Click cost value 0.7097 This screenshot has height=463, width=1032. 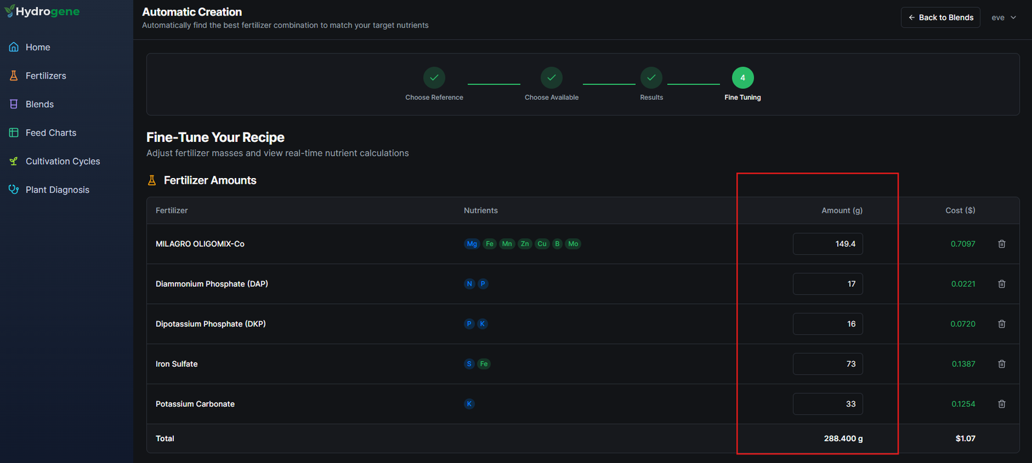[963, 244]
